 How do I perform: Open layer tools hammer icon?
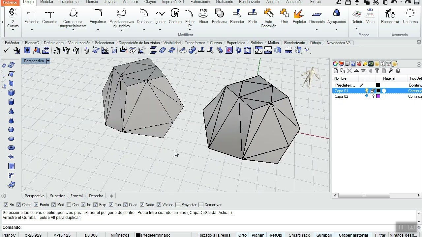pos(391,71)
